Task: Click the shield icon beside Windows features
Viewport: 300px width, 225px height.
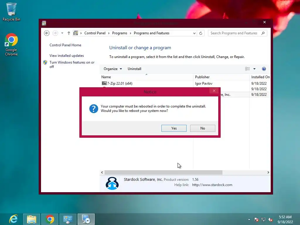Action: click(45, 62)
